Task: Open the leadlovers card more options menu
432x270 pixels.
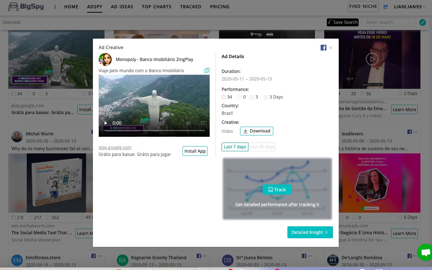Action: (x=415, y=132)
